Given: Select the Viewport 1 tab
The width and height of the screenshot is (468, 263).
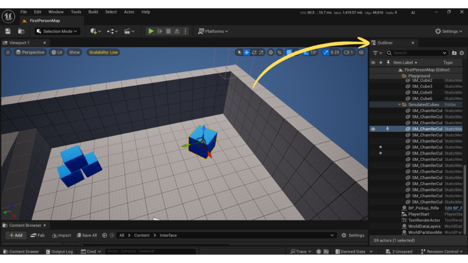Looking at the screenshot, I should pos(25,42).
